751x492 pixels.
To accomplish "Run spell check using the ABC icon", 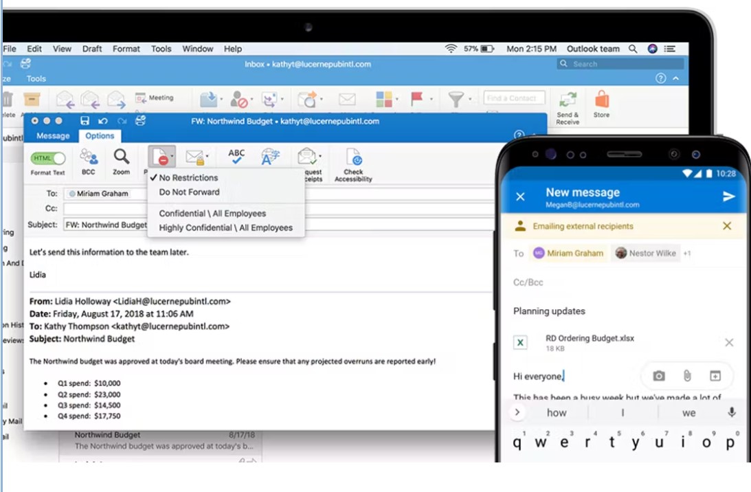I will [236, 158].
